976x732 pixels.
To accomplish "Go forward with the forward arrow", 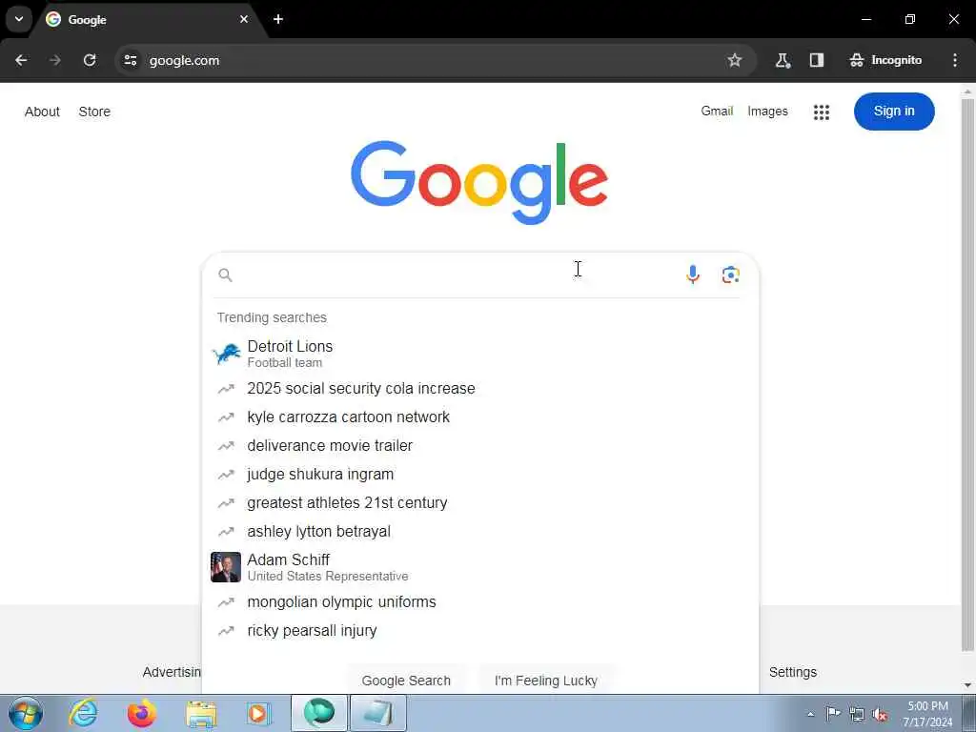I will [55, 60].
